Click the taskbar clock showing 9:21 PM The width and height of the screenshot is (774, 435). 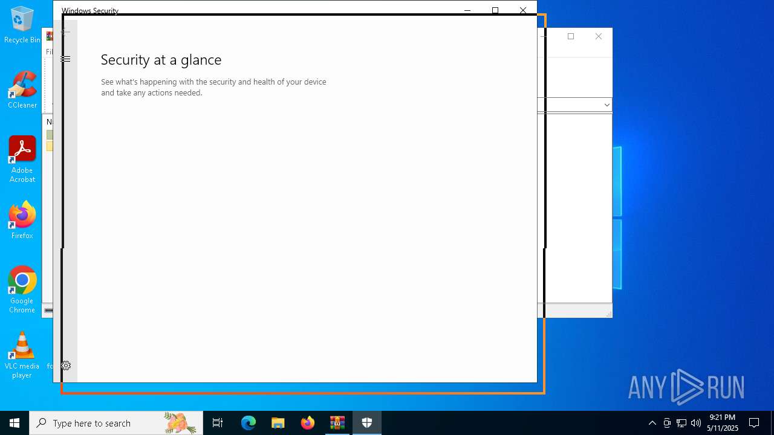coord(723,423)
